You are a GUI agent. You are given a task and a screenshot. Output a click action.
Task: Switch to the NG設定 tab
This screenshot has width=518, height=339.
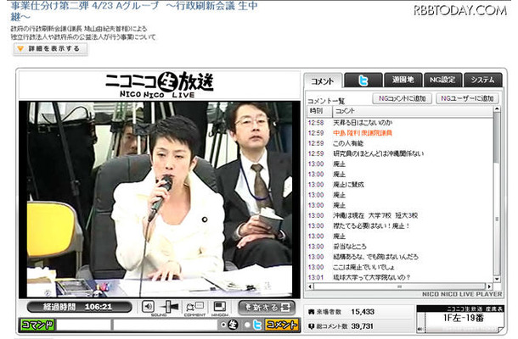coord(442,80)
